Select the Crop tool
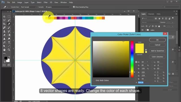Viewport: 181px width, 102px height. click(4, 24)
